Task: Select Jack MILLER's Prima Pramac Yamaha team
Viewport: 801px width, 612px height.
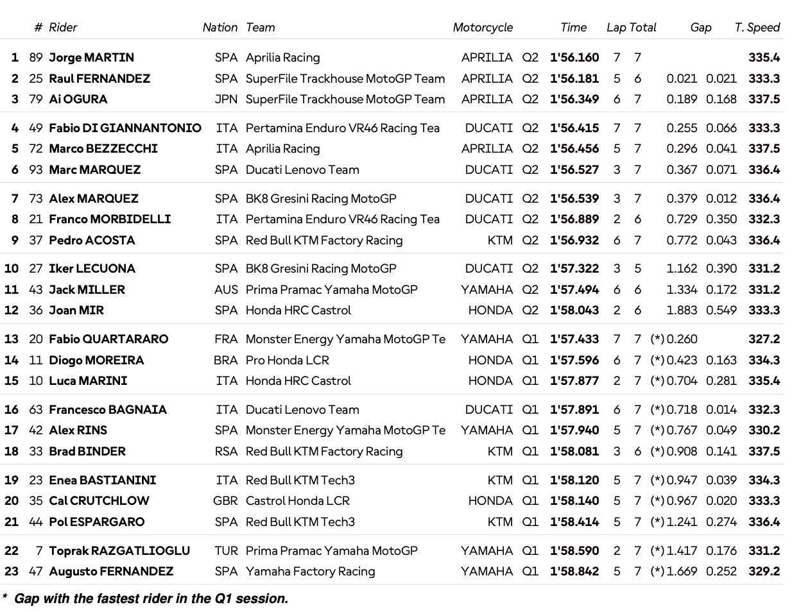Action: (x=332, y=290)
